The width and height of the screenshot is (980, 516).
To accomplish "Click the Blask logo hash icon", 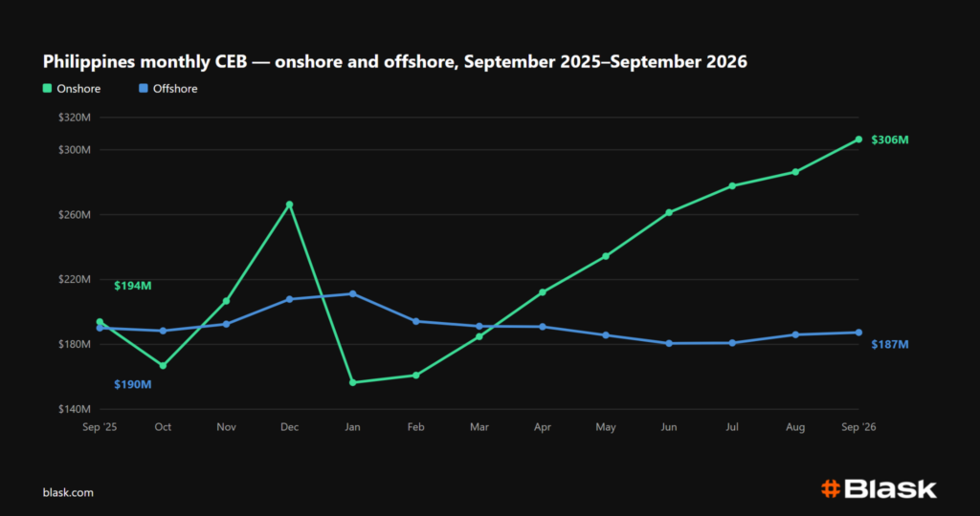I will (x=830, y=488).
